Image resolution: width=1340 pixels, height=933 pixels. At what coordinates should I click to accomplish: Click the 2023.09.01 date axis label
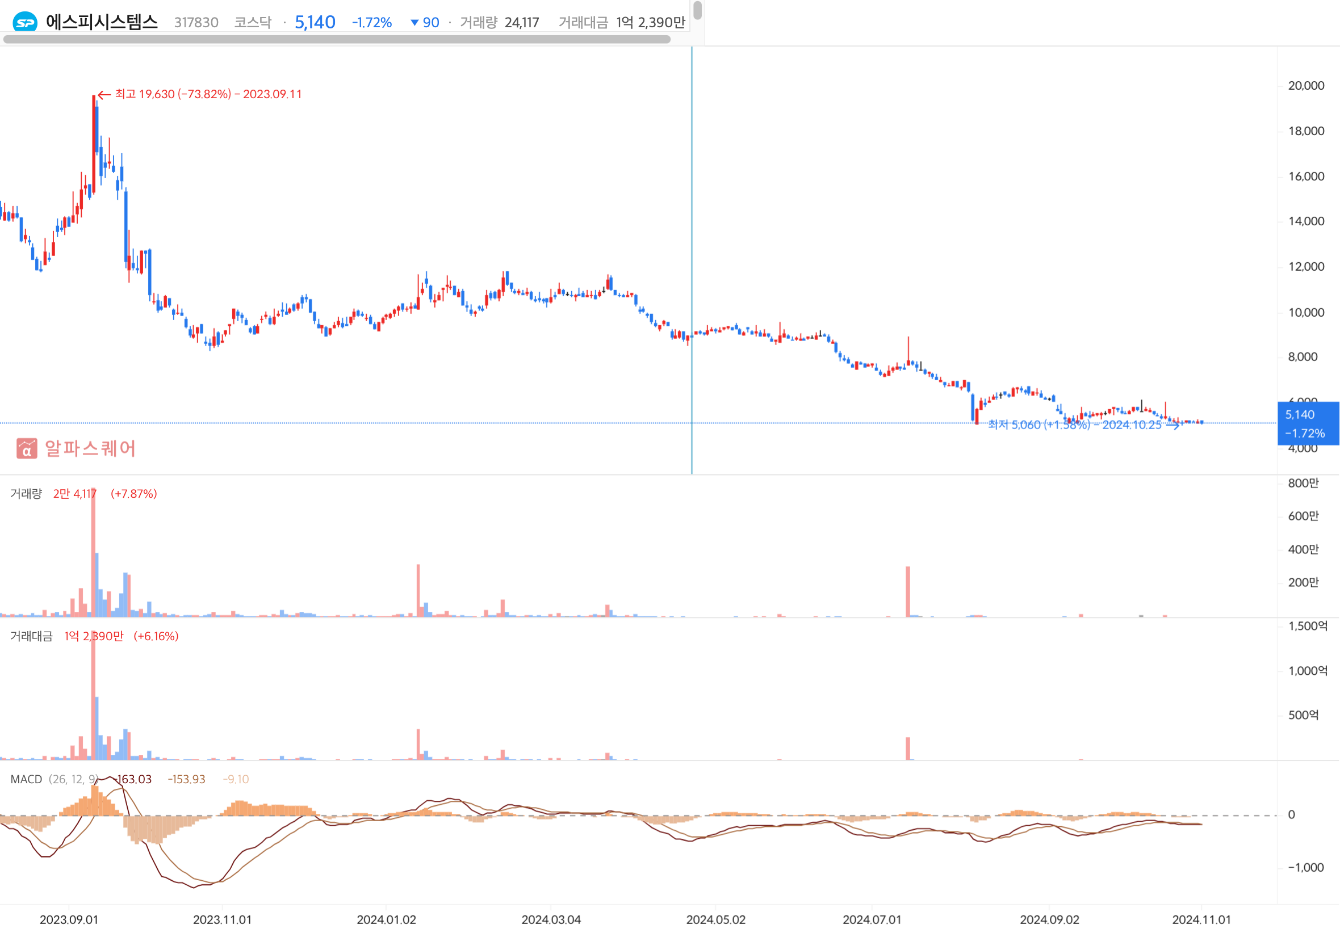69,920
